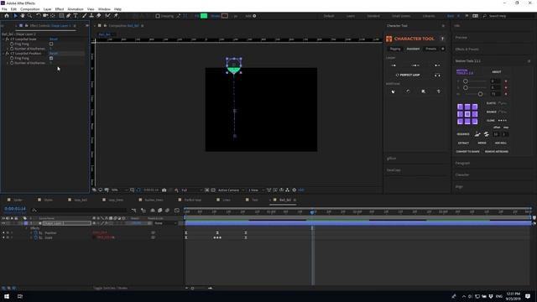This screenshot has height=302, width=537.
Task: Click the third Motion Tools slider knob
Action: click(480, 94)
